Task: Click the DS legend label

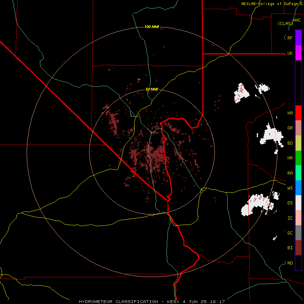Action: coord(290,203)
